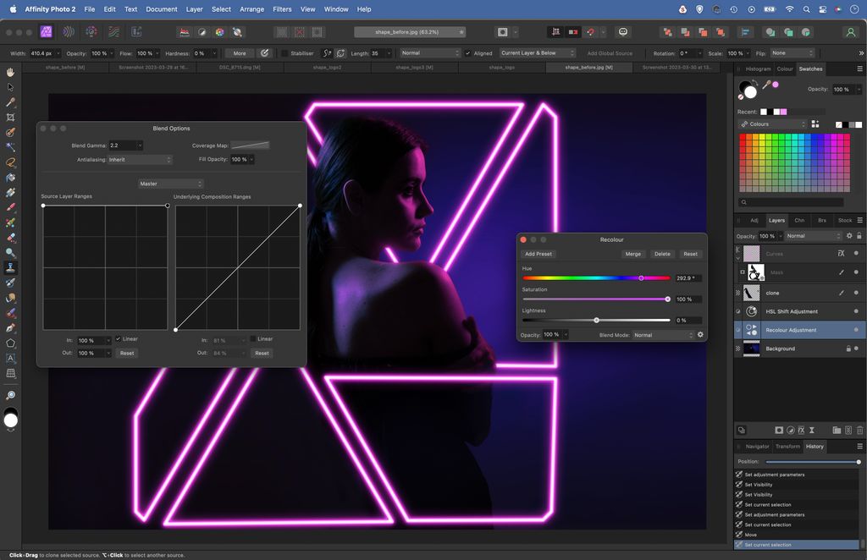Select the Move tool in the toolbar
Image resolution: width=867 pixels, height=560 pixels.
click(11, 85)
